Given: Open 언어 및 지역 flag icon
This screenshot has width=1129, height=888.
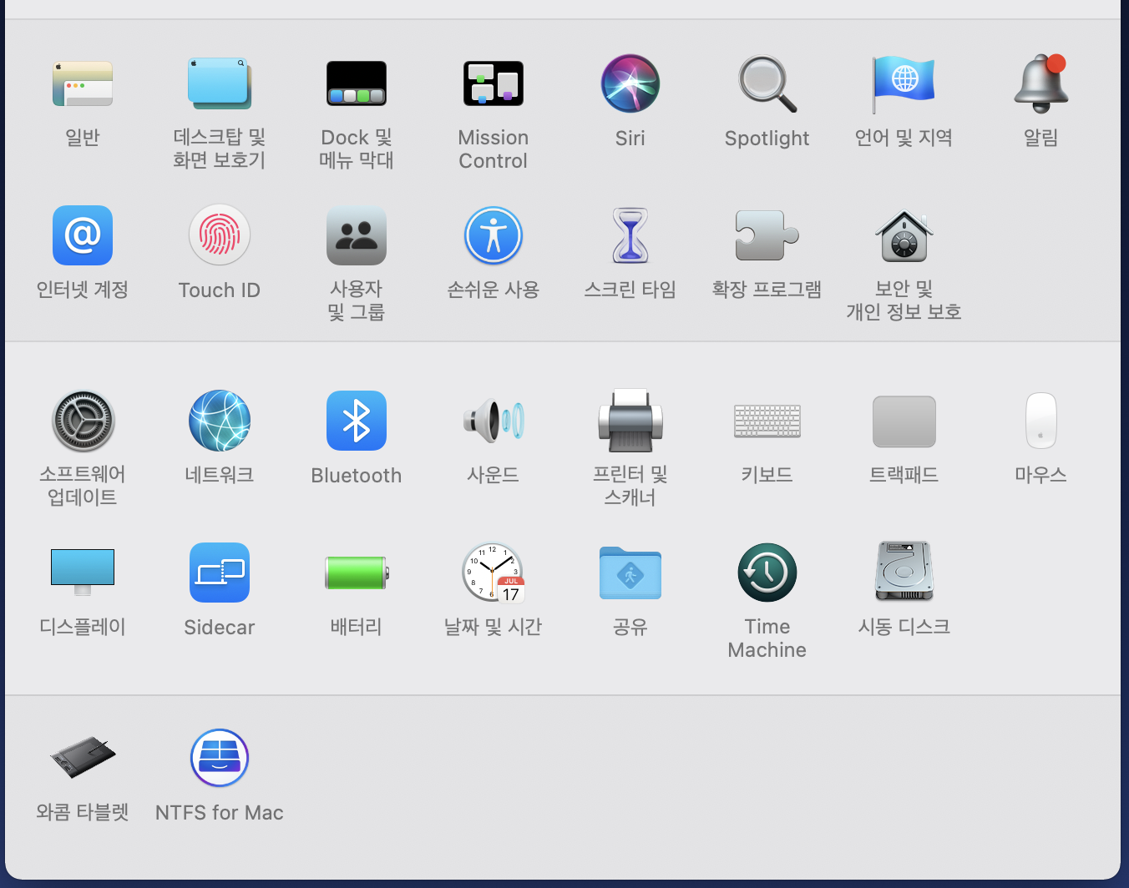Looking at the screenshot, I should [904, 83].
